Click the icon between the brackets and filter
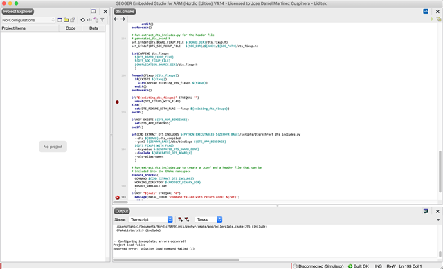 click(x=96, y=20)
